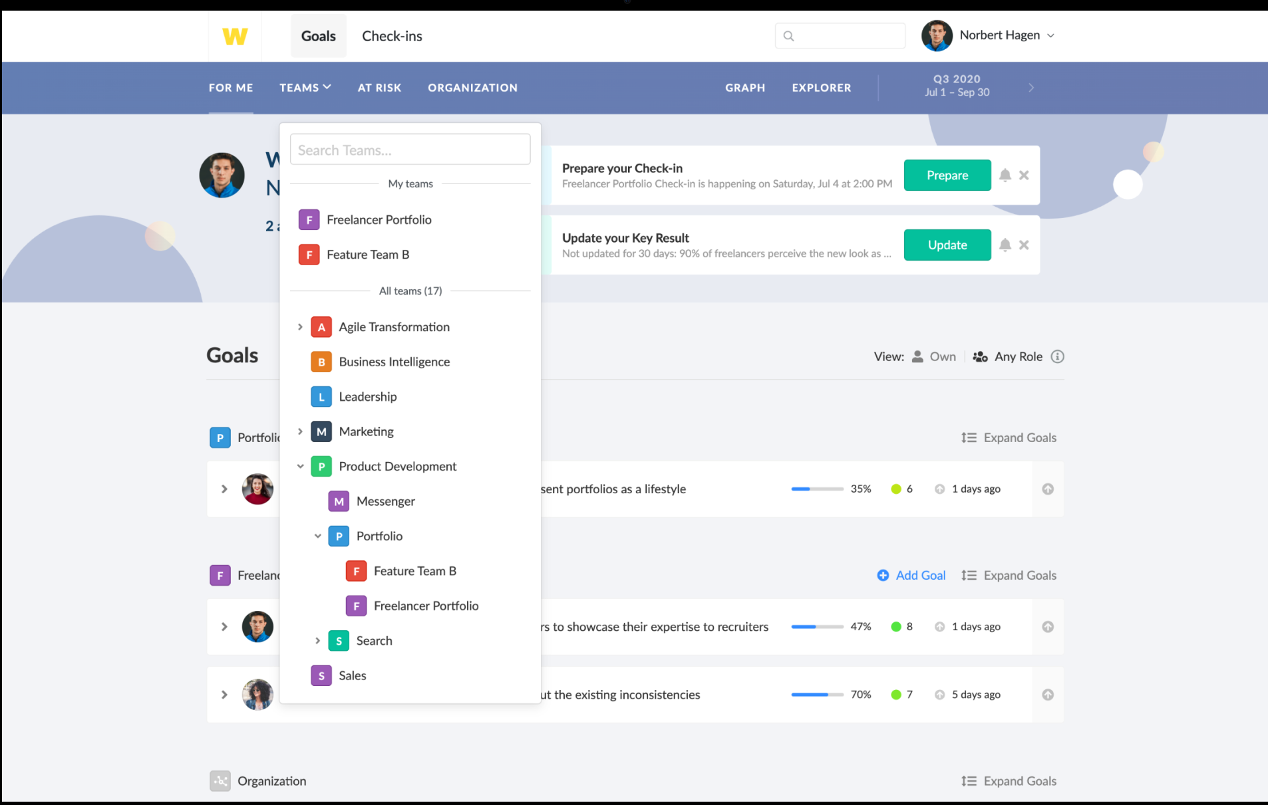This screenshot has height=805, width=1268.
Task: Expand the Agile Transformation team tree
Action: tap(300, 326)
